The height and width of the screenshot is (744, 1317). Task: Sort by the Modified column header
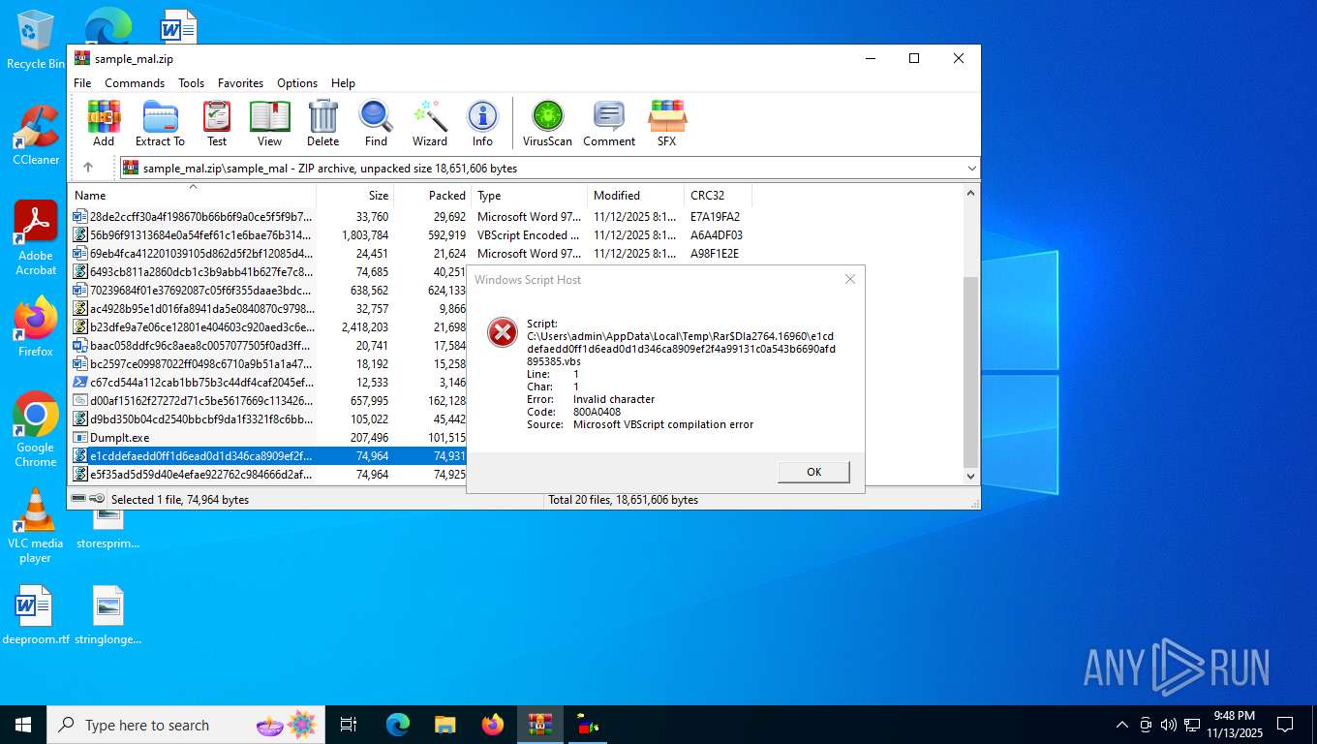[635, 196]
